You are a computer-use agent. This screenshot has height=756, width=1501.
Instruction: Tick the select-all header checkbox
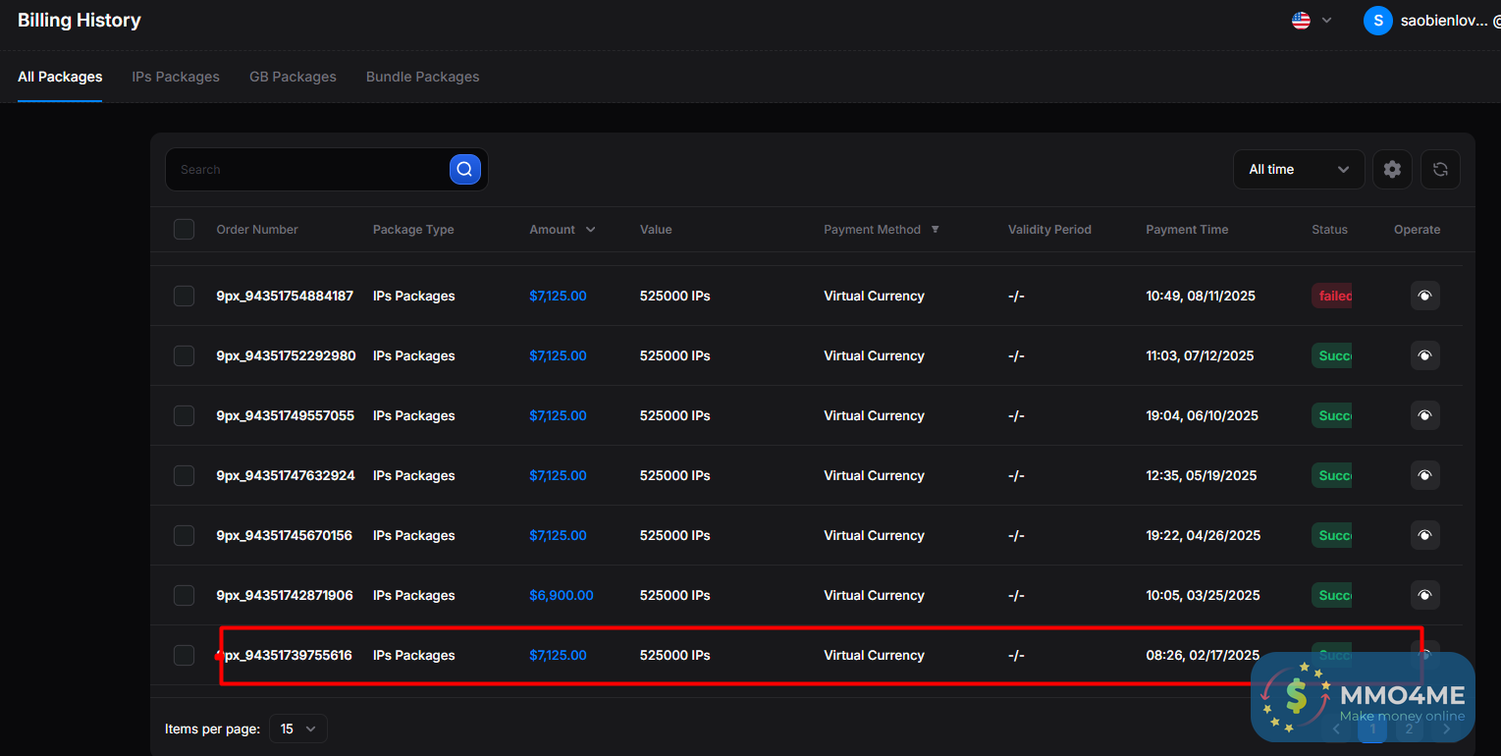[x=184, y=230]
